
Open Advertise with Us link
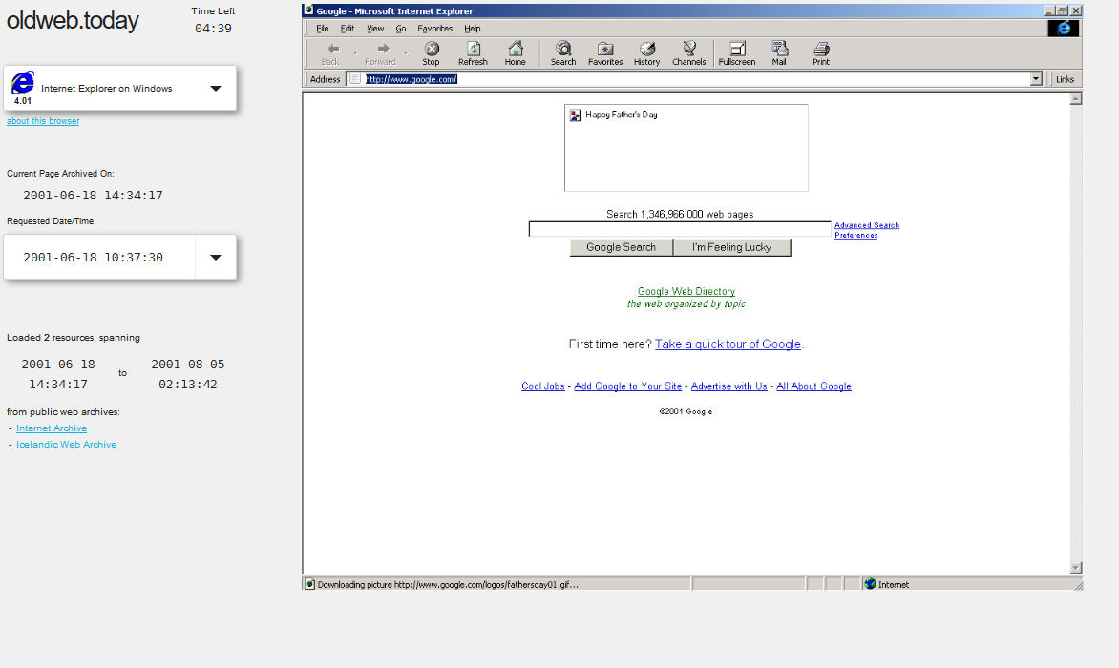coord(728,386)
